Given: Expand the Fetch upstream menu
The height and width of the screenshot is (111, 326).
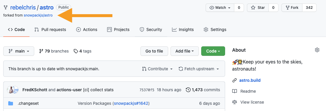Looking at the screenshot, I should (x=199, y=69).
